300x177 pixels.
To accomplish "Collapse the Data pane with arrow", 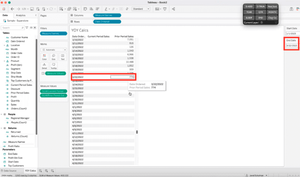I will pyautogui.click(x=36, y=15).
